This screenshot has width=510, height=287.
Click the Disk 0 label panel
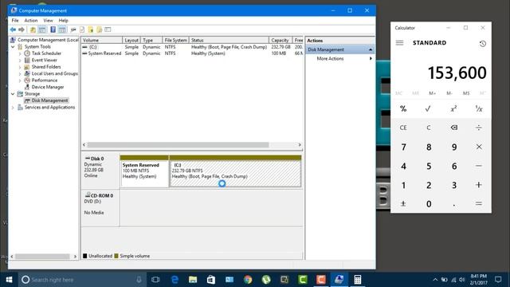point(100,171)
